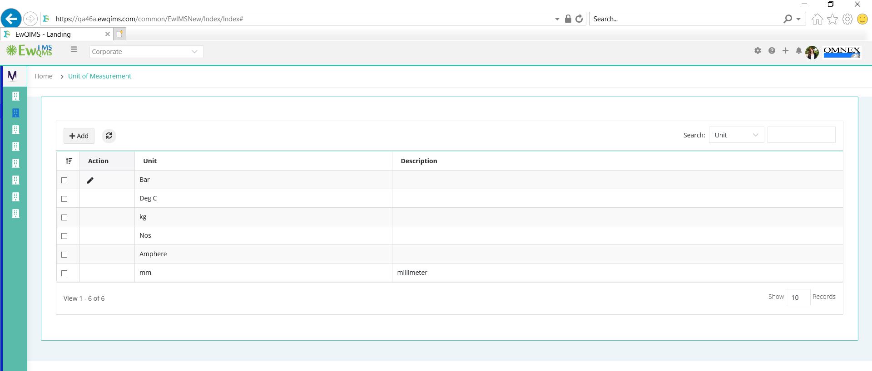Check the checkbox for Bar row
Image resolution: width=872 pixels, height=371 pixels.
(x=64, y=180)
